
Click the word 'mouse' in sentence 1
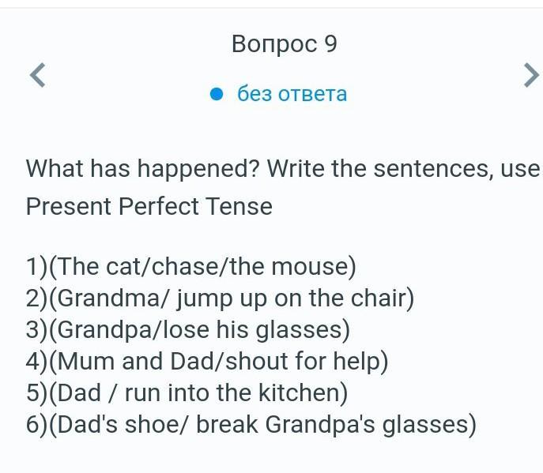coord(309,267)
